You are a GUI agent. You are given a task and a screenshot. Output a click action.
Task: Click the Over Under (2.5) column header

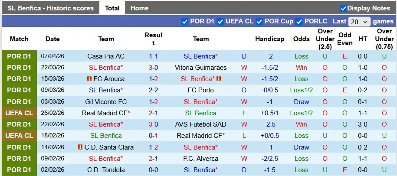[325, 39]
